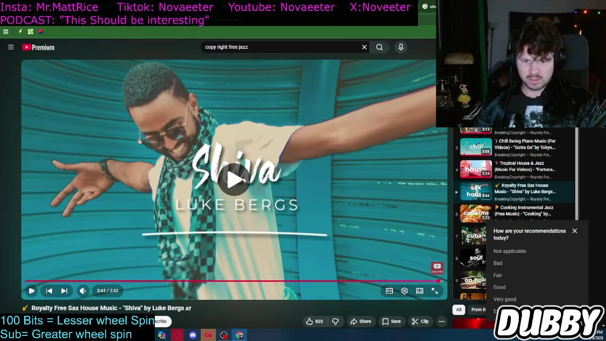Open the more actions three-dot menu

(441, 321)
